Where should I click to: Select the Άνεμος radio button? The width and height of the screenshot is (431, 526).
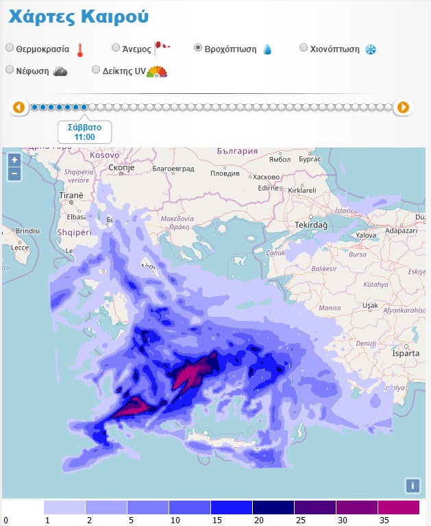tap(116, 47)
